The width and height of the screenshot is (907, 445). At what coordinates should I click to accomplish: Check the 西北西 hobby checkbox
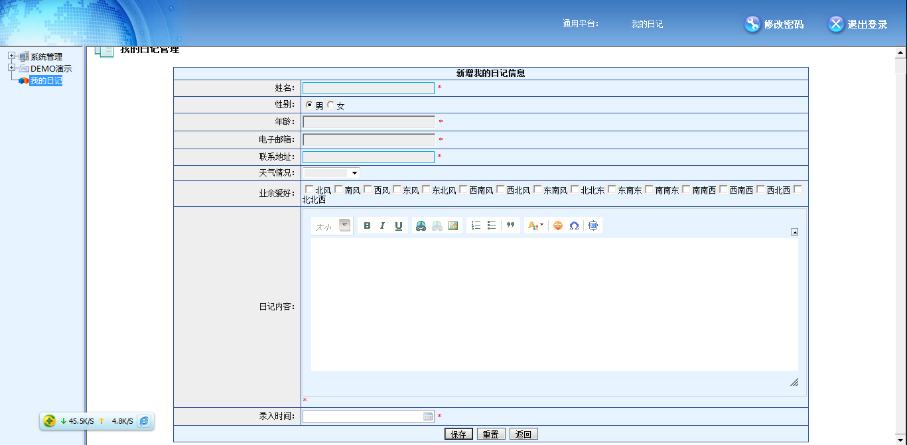(760, 189)
